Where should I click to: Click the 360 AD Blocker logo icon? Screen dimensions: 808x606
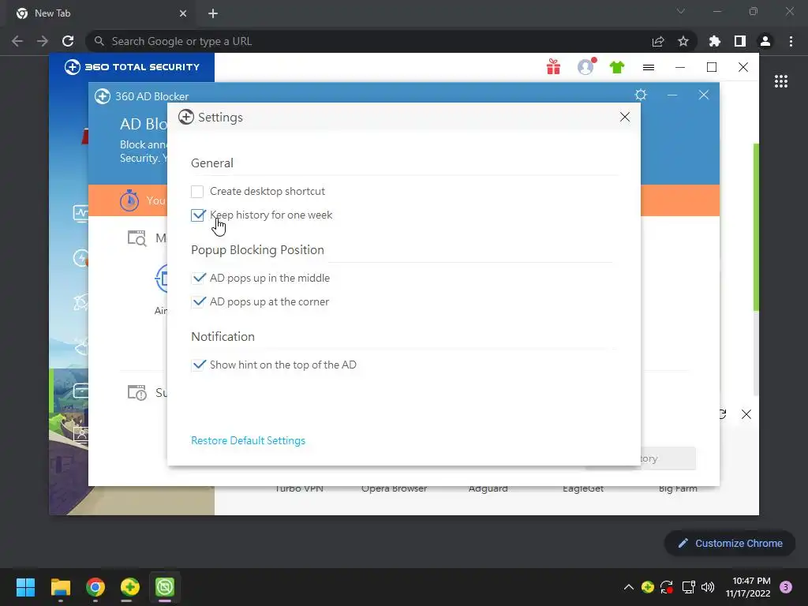tap(103, 96)
